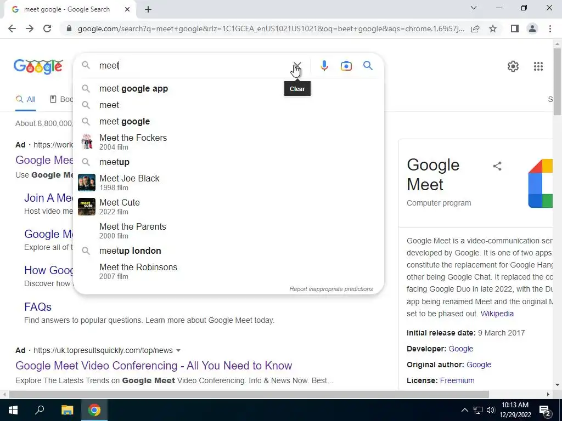This screenshot has height=421, width=562.
Task: Select suggestion 'meet google'
Action: tap(228, 121)
